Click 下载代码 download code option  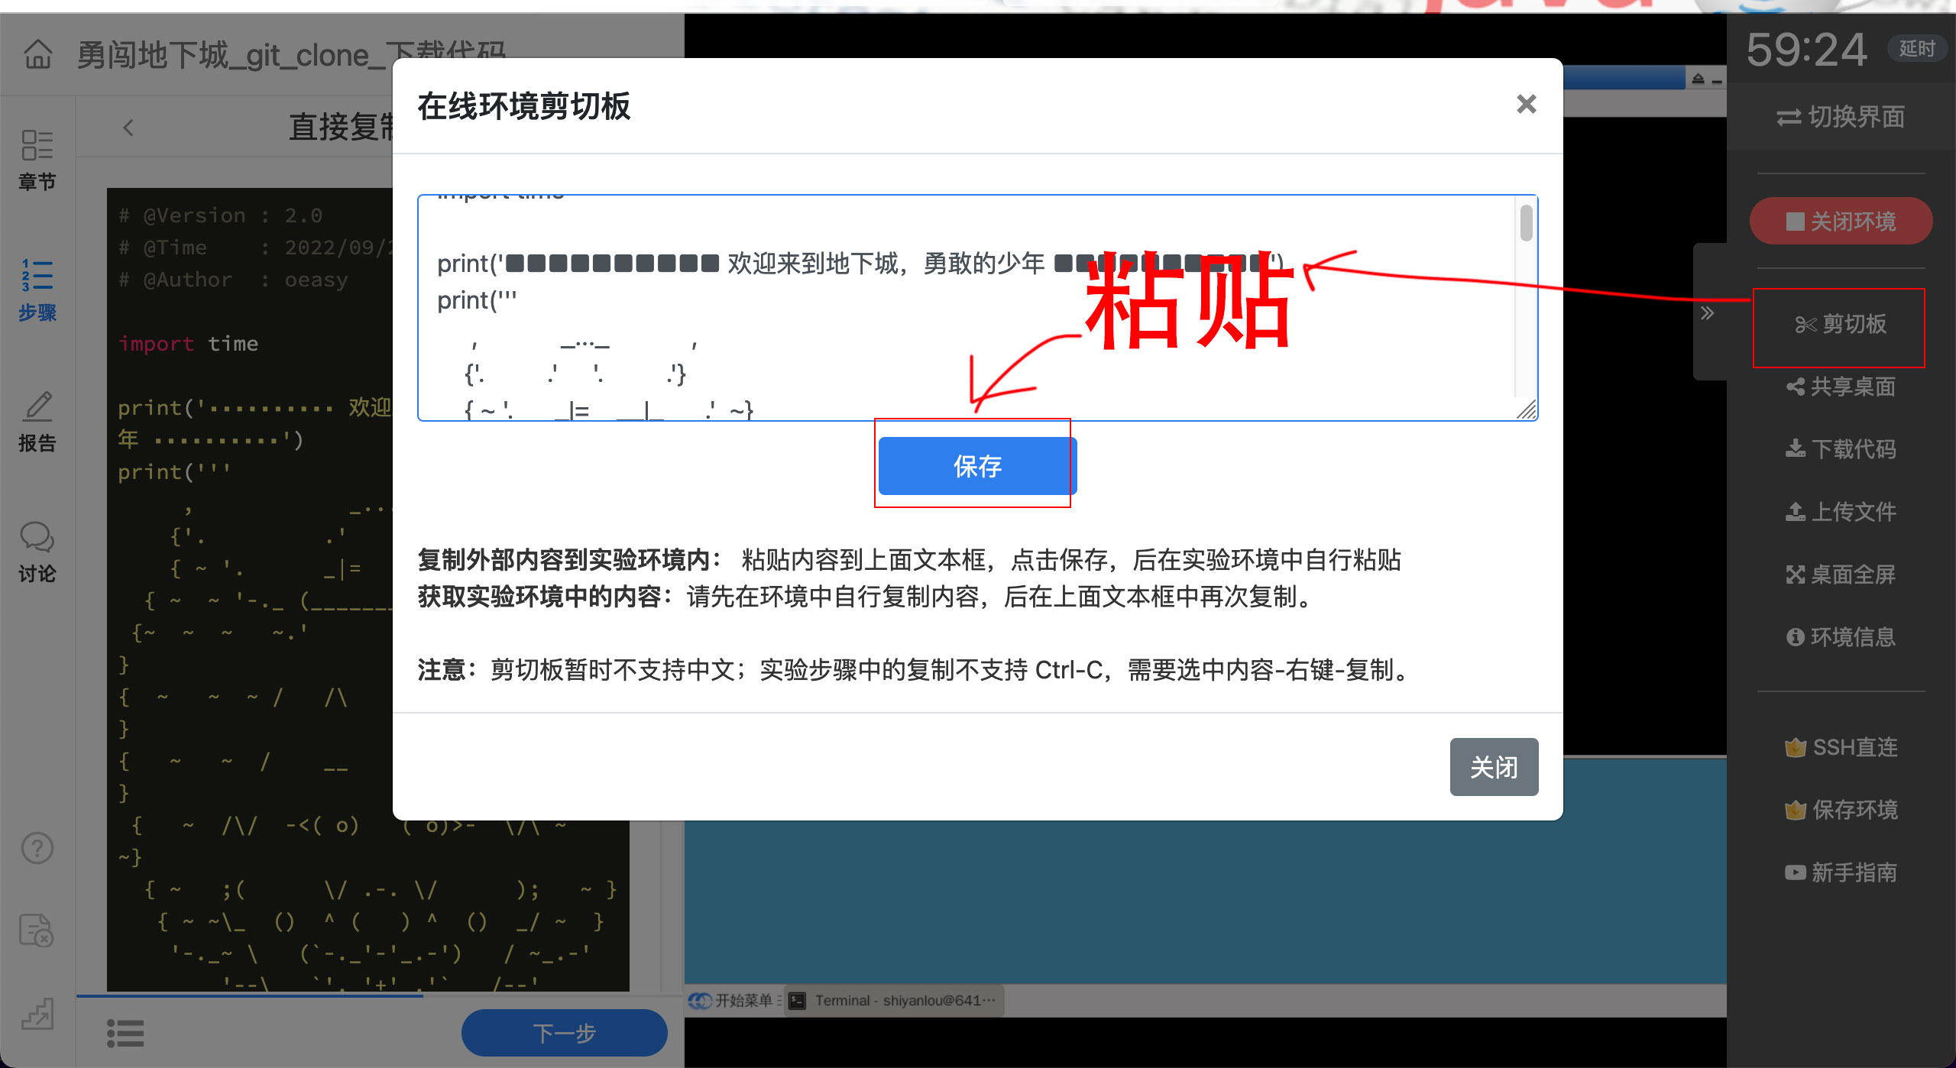[x=1840, y=449]
